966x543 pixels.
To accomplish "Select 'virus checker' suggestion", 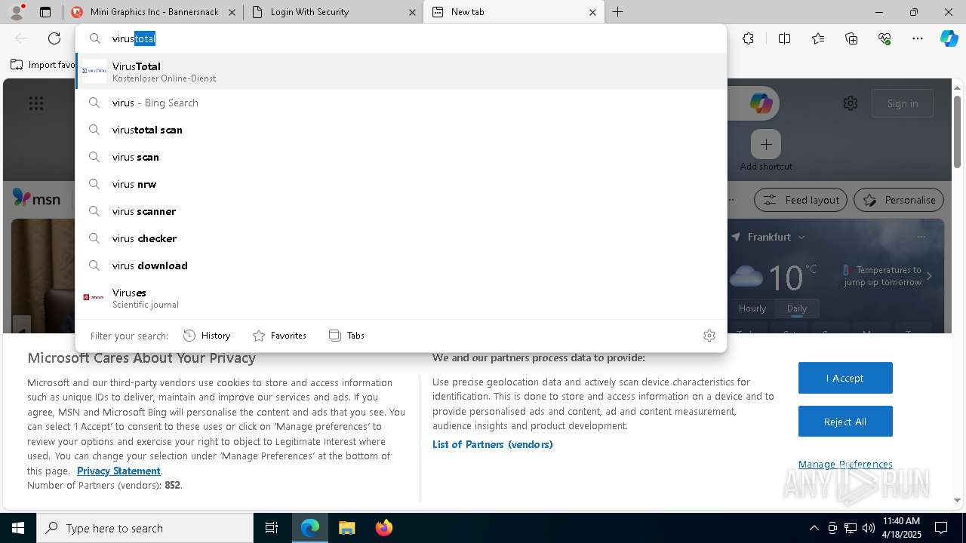I will point(401,238).
